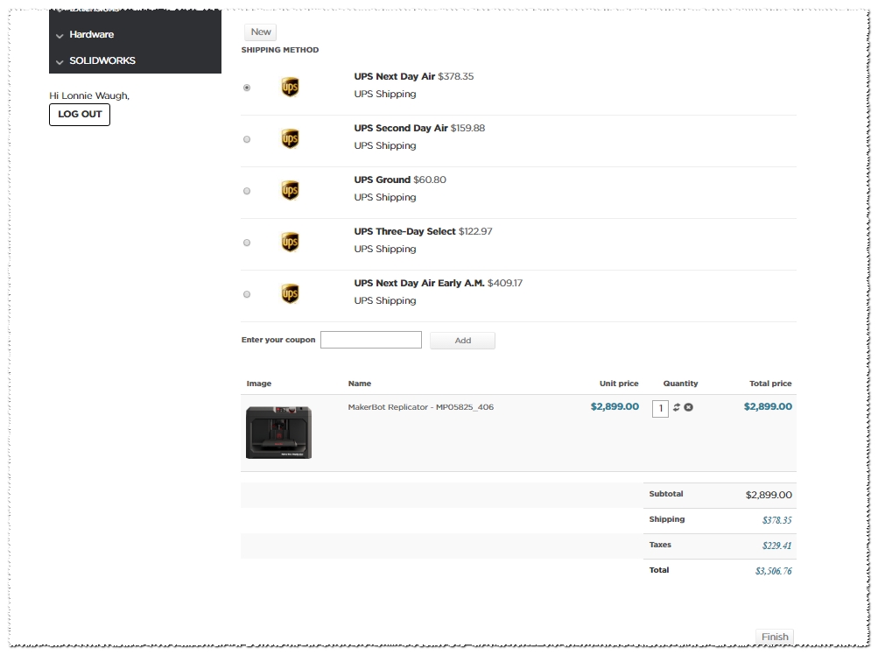Expand the Hardware chevron in sidebar
This screenshot has width=878, height=655.
pyautogui.click(x=60, y=36)
